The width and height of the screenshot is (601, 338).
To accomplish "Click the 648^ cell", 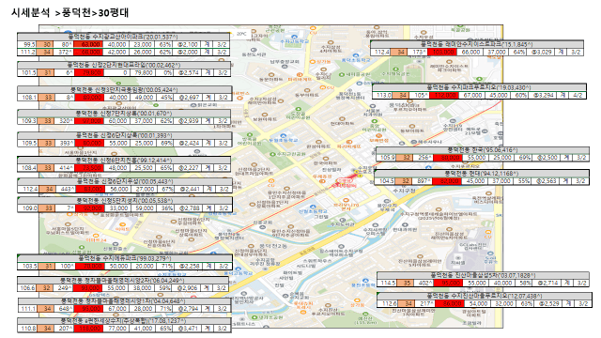I will [65, 309].
